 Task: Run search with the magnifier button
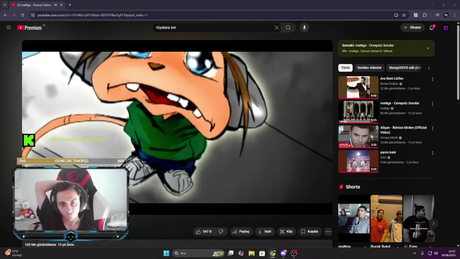[x=288, y=27]
